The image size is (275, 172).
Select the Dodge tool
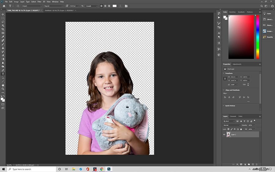tap(3, 67)
